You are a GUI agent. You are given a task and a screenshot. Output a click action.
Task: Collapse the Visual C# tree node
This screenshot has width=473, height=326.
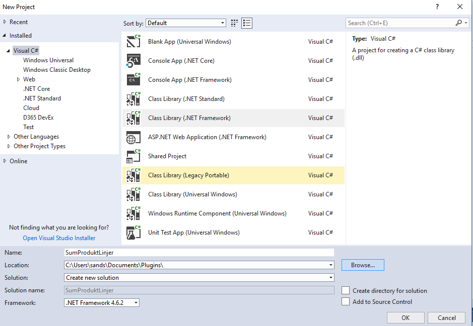pyautogui.click(x=8, y=51)
